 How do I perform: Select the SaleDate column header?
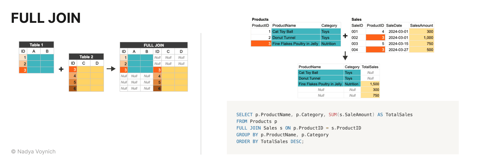tap(394, 26)
